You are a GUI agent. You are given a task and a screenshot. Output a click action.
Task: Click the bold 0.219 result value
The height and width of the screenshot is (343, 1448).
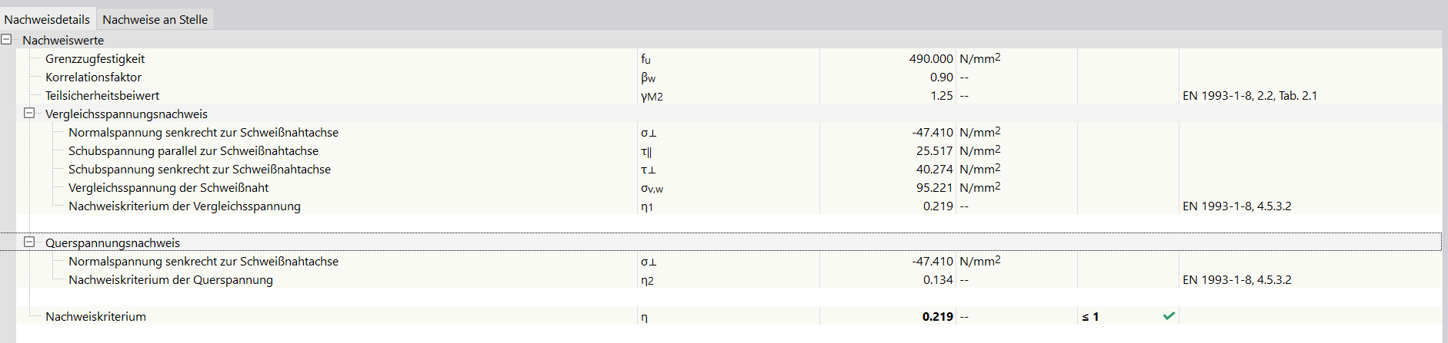[x=937, y=317]
